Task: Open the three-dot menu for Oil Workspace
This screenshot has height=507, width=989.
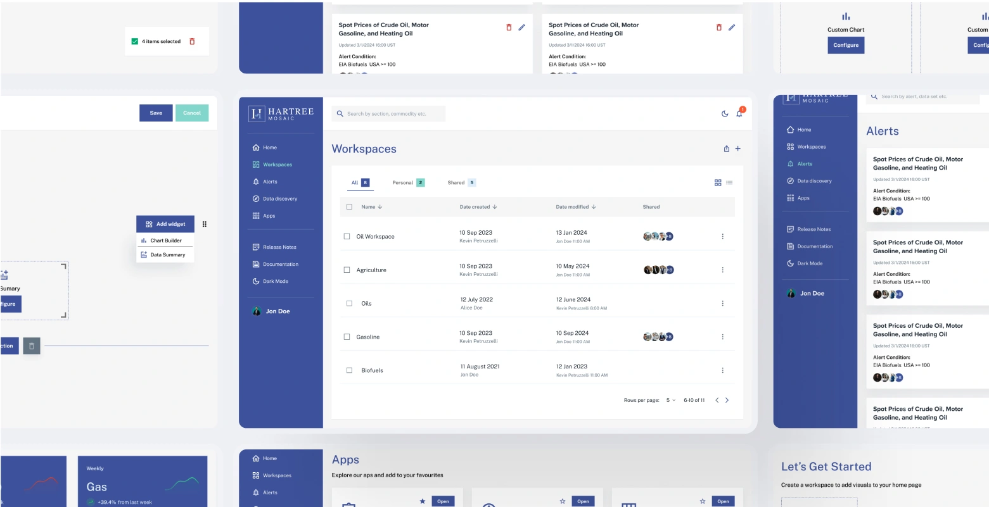Action: (722, 237)
